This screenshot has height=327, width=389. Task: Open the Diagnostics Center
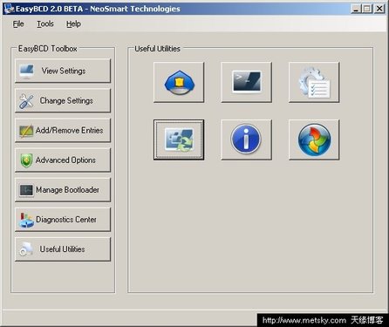(x=63, y=220)
